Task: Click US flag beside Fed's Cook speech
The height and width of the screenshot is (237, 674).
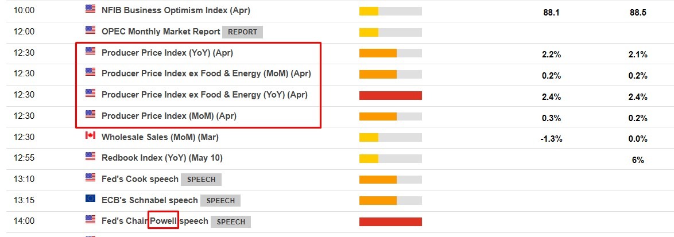Action: click(90, 178)
